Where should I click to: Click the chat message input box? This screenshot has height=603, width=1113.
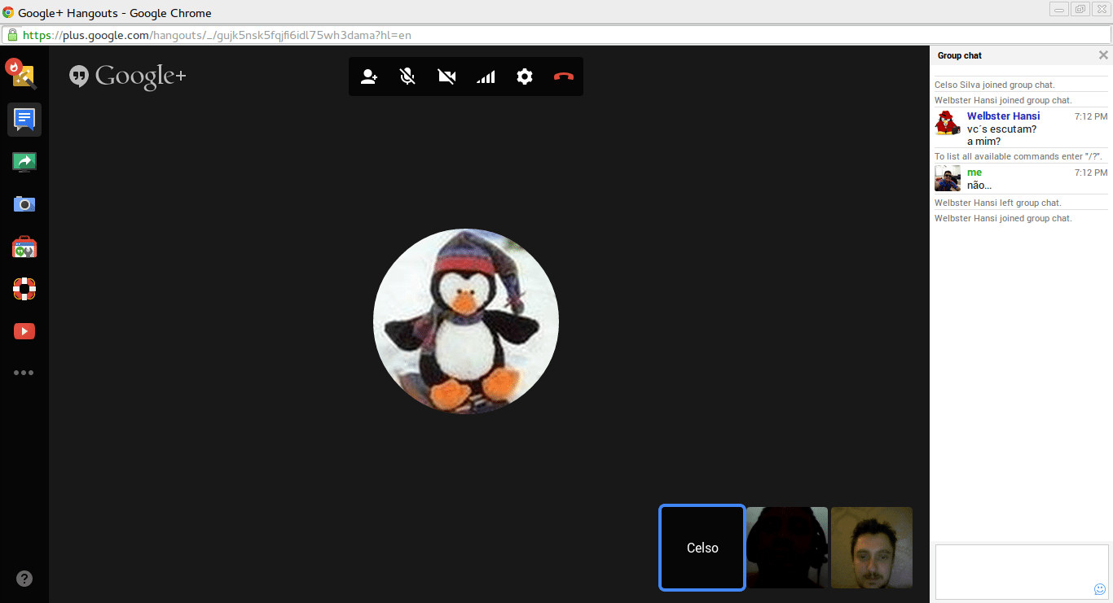1021,570
